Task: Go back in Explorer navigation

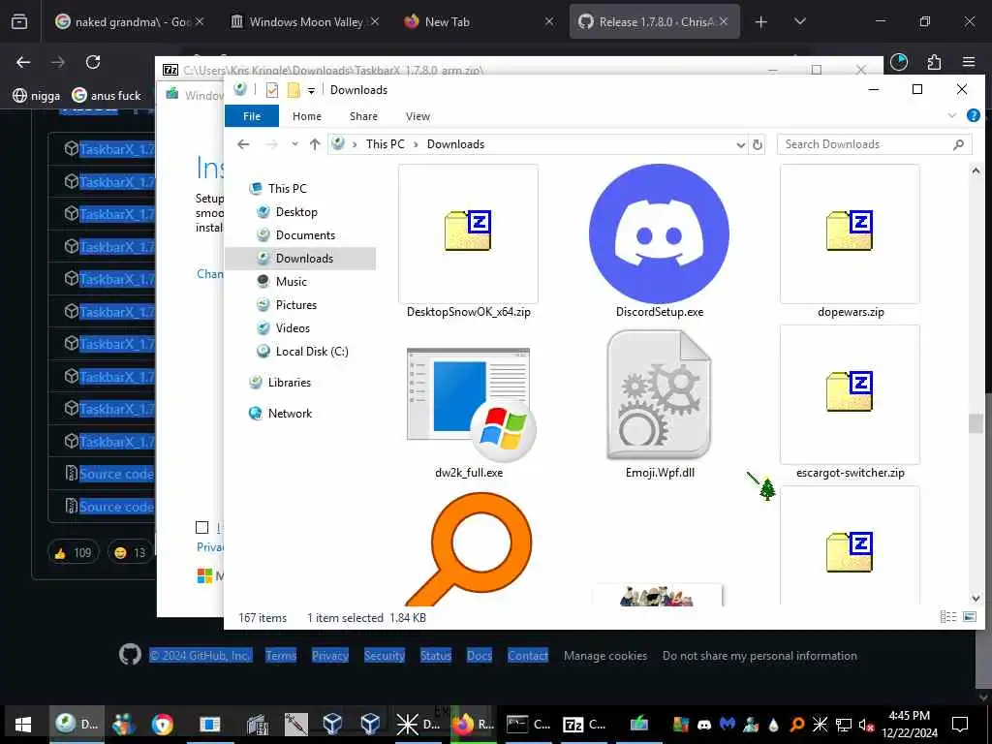Action: click(x=243, y=144)
